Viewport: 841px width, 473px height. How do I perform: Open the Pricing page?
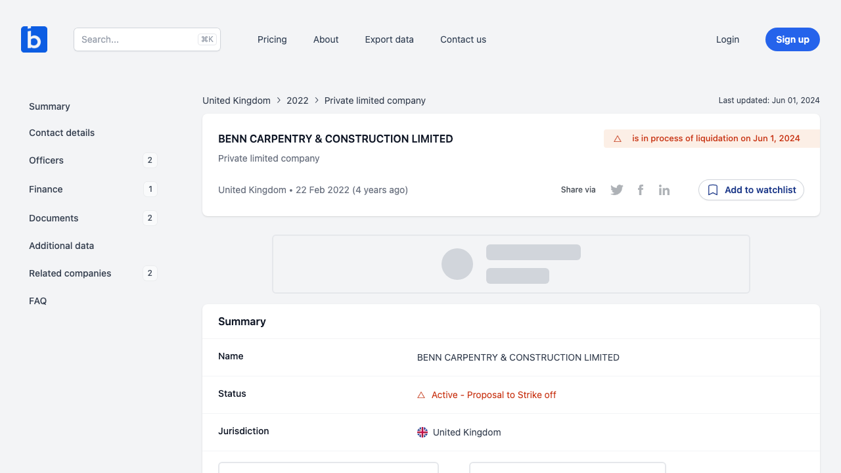(x=272, y=39)
